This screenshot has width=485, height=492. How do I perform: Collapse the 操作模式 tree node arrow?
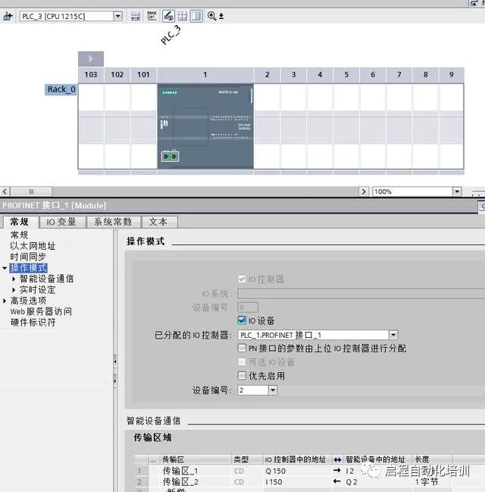[5, 268]
